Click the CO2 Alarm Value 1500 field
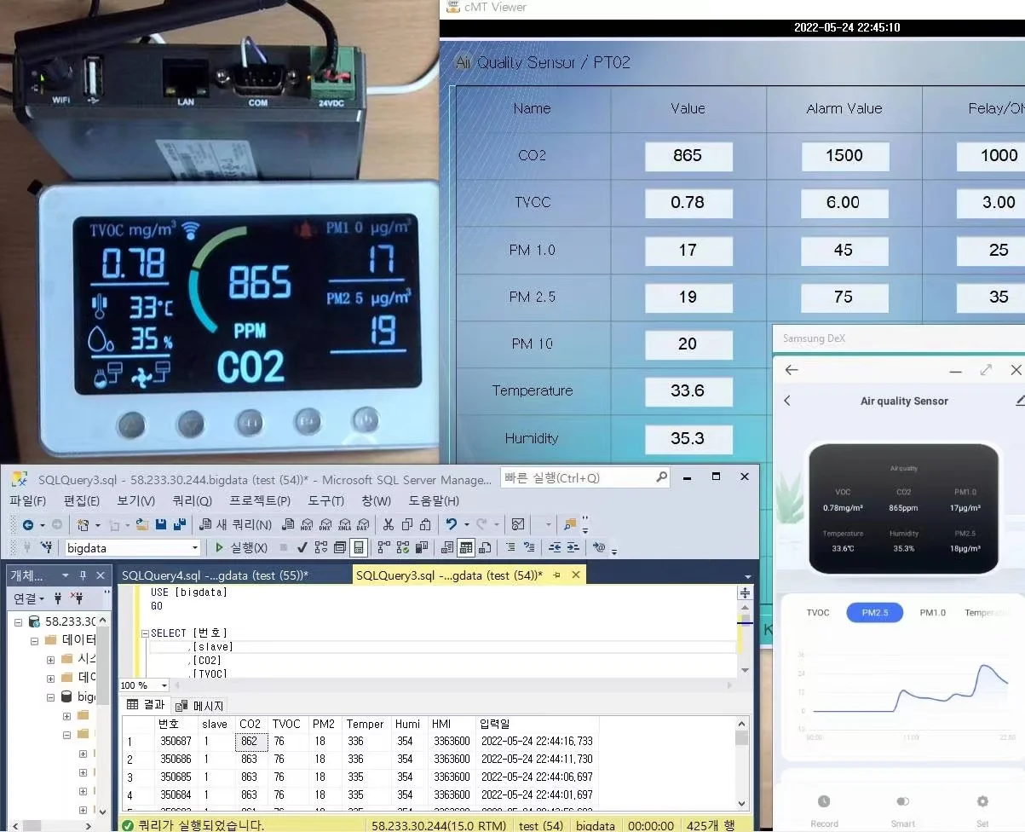Screen dimensions: 1025x832 [844, 156]
